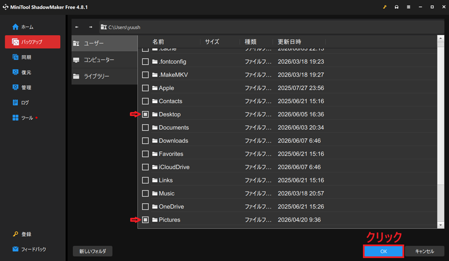Click the ツール tools grid icon
Screen dimensions: 449x261
(x=15, y=118)
